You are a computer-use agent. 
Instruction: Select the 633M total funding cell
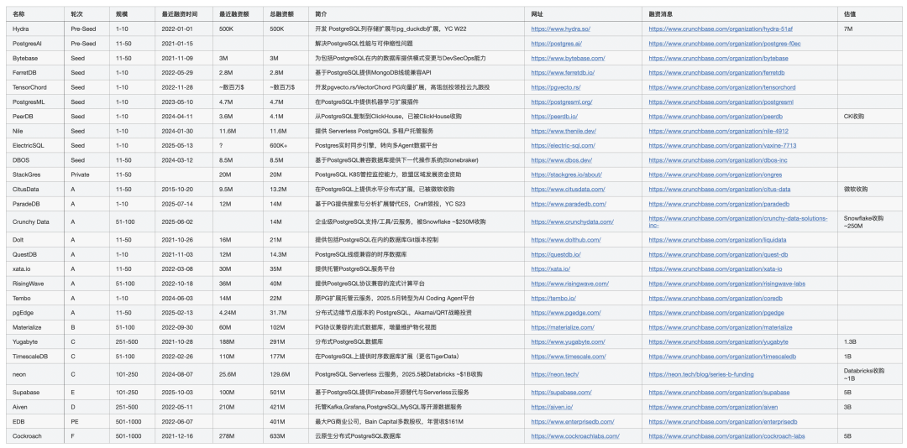(x=286, y=436)
